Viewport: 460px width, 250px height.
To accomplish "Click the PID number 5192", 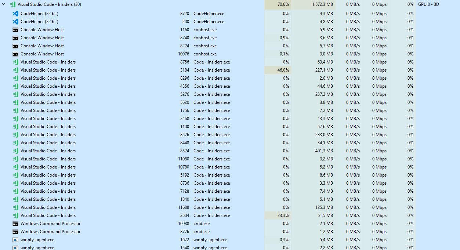I will coord(185,175).
